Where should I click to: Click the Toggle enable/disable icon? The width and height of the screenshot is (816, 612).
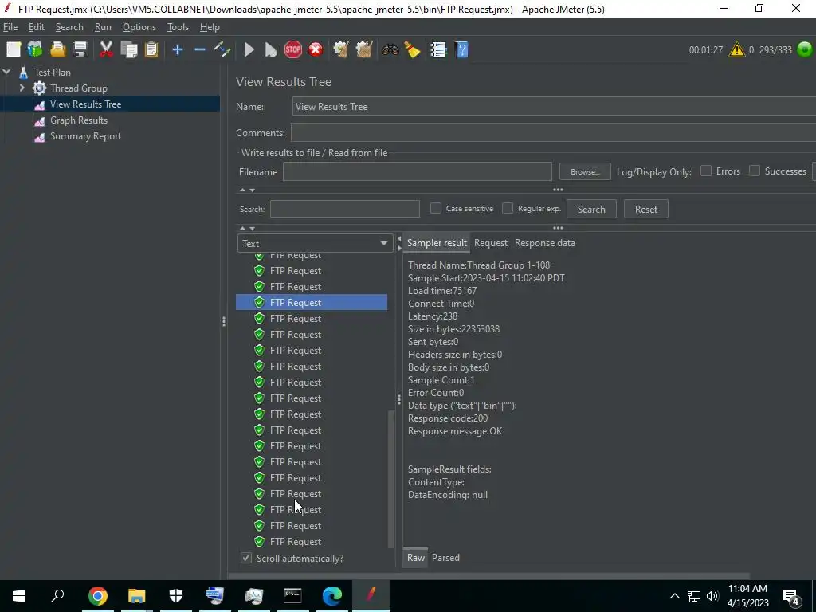click(222, 50)
